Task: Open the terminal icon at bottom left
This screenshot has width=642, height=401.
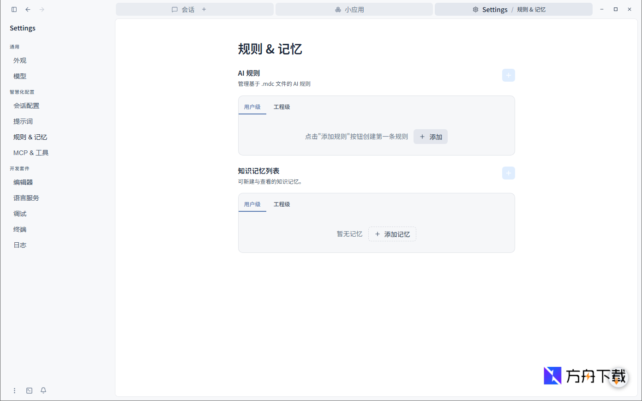Action: [x=29, y=390]
